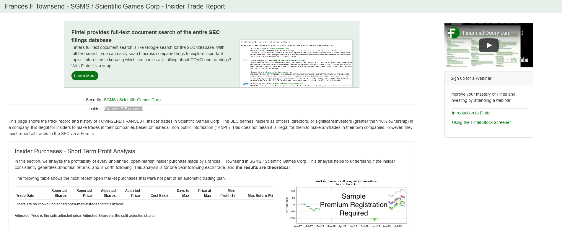Open the YouTube video options menu icon
Viewport: 562px width, 228px height.
click(x=522, y=33)
